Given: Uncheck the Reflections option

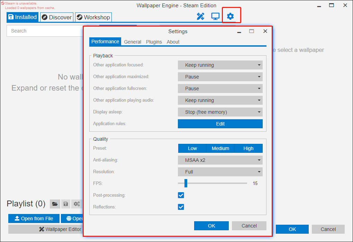Looking at the screenshot, I should click(x=181, y=207).
